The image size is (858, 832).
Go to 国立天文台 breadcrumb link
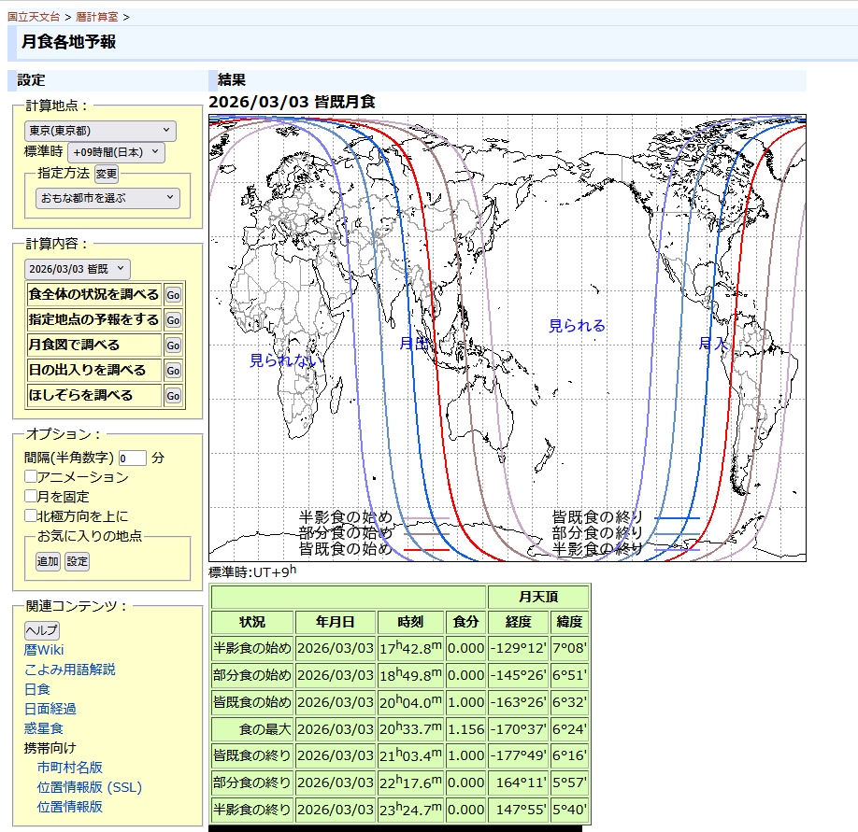[34, 17]
